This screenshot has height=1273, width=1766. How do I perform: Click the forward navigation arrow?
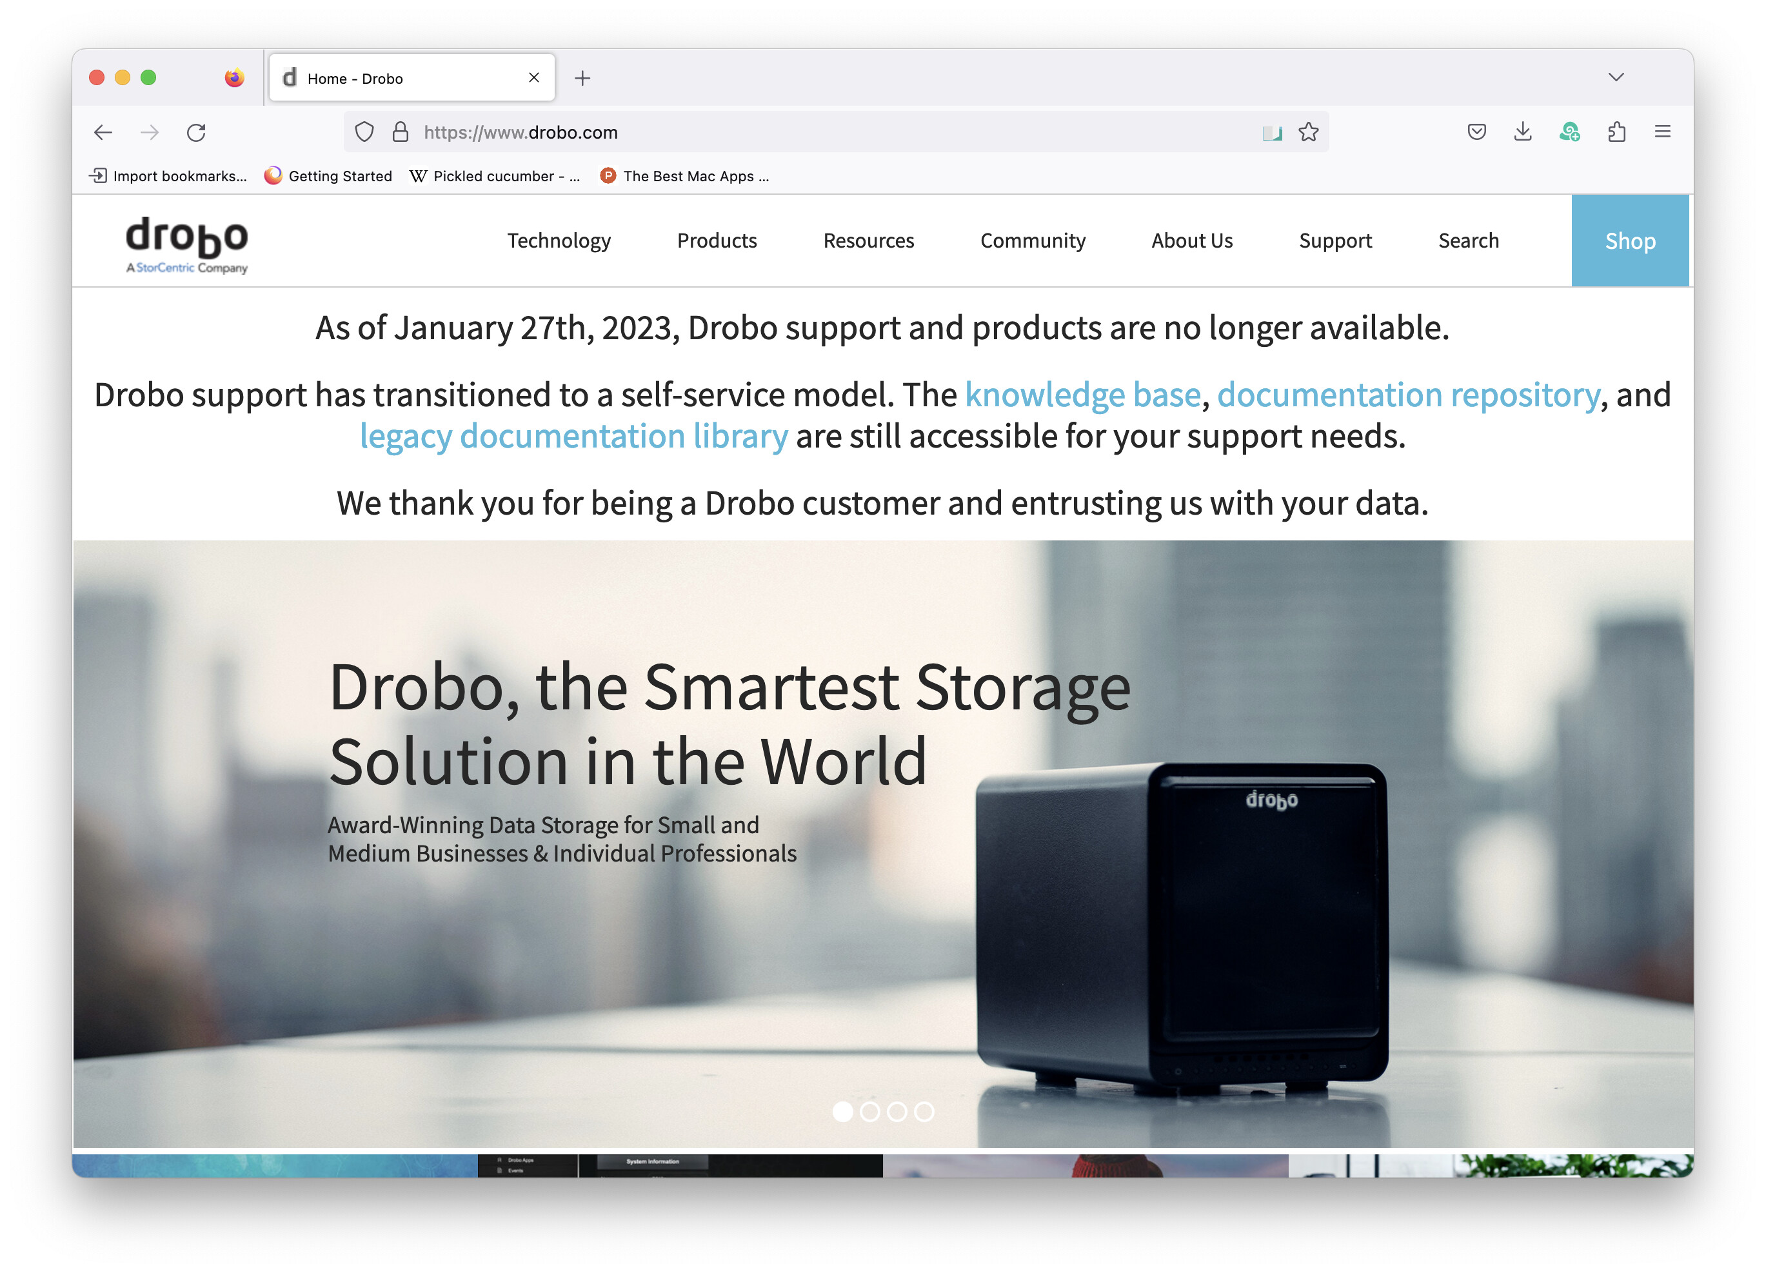click(150, 132)
